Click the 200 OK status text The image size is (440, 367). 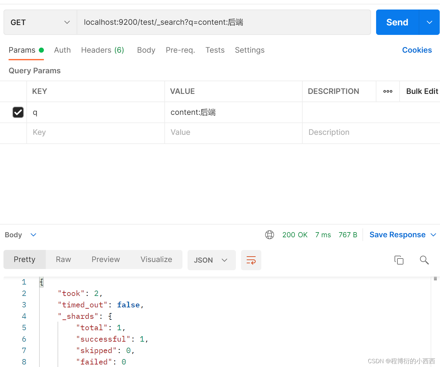tap(295, 235)
